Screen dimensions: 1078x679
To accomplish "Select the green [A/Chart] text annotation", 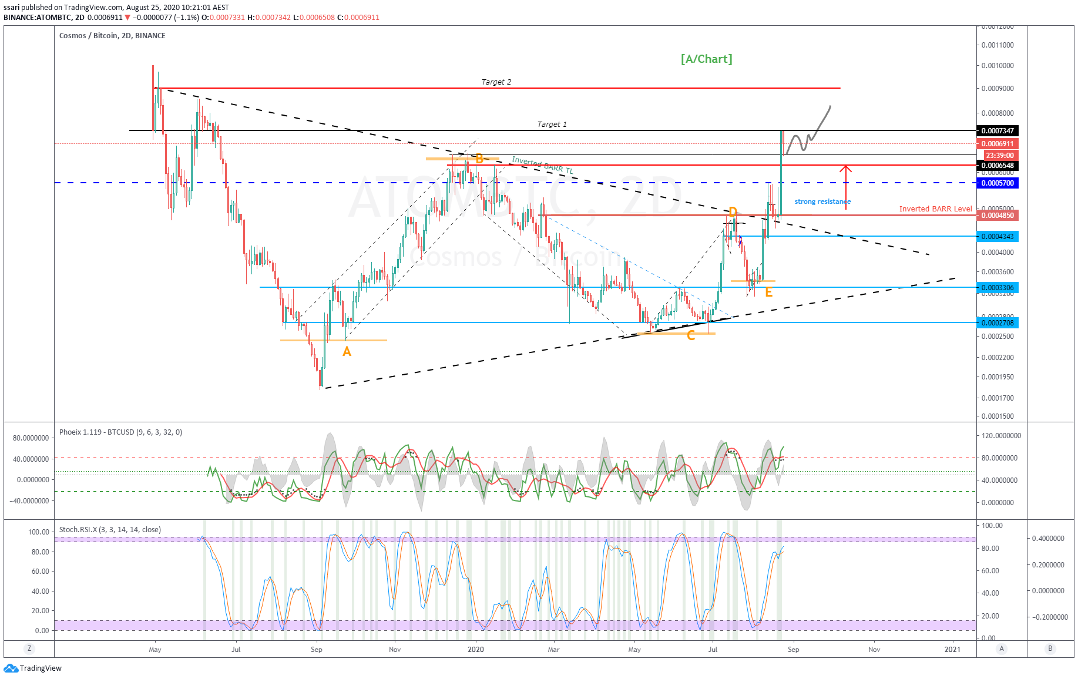I will click(706, 59).
